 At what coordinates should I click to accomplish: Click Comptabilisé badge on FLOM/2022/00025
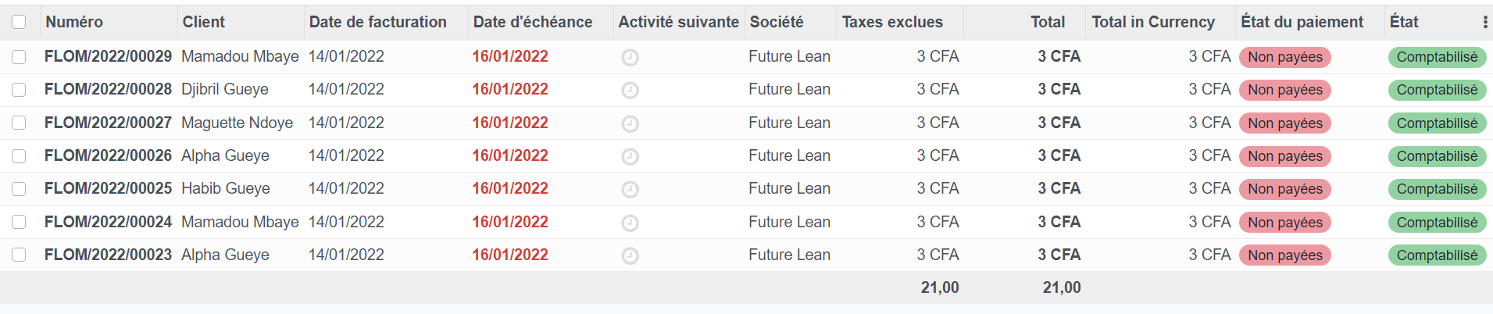[x=1437, y=189]
